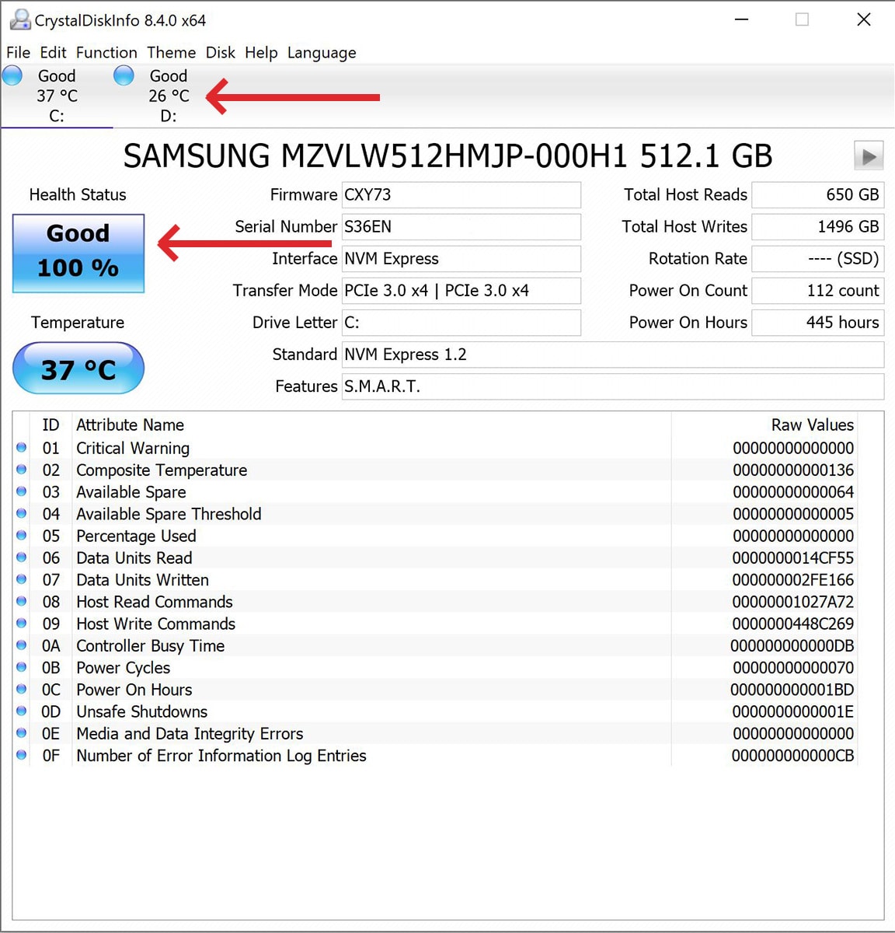
Task: Click the blue status dot beside Critical Warning
Action: coord(21,448)
